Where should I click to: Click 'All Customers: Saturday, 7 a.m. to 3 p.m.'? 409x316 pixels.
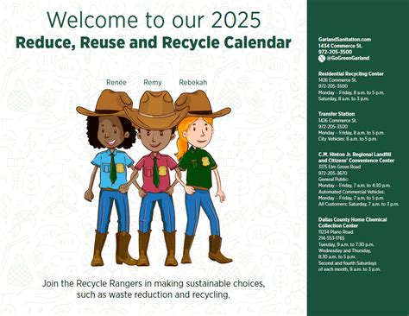[358, 204]
